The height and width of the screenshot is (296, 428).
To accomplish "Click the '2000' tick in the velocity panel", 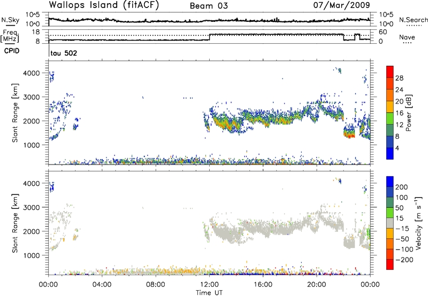I will click(x=33, y=231).
